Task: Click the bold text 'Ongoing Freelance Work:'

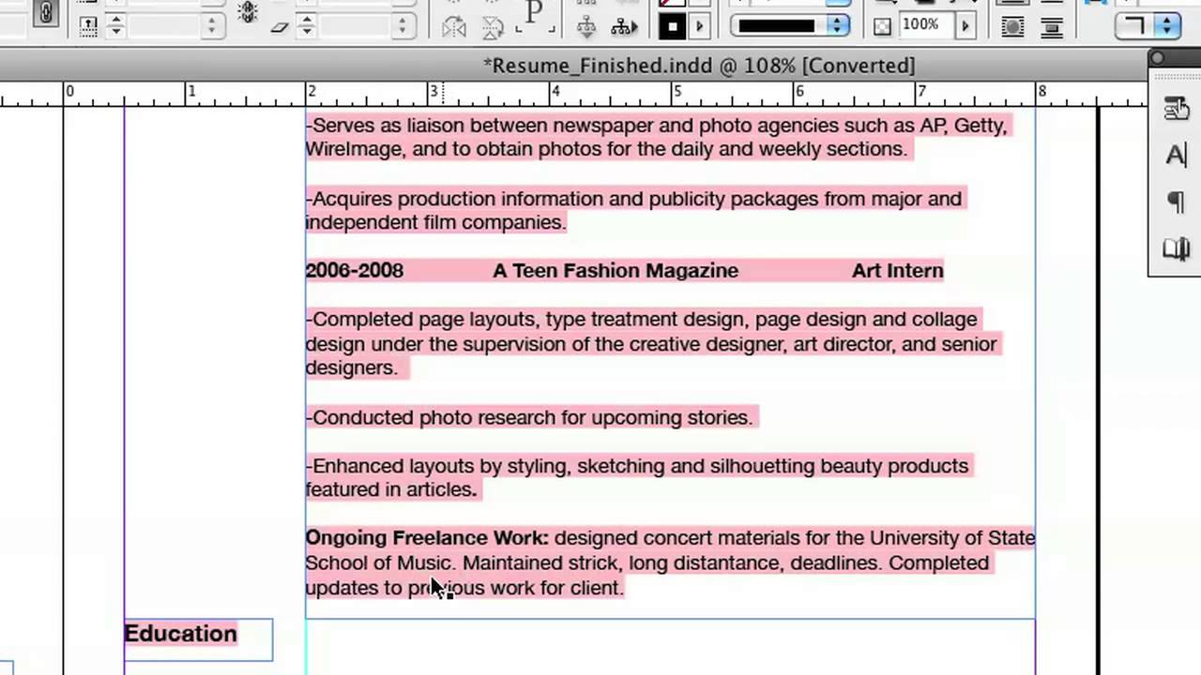Action: [427, 538]
